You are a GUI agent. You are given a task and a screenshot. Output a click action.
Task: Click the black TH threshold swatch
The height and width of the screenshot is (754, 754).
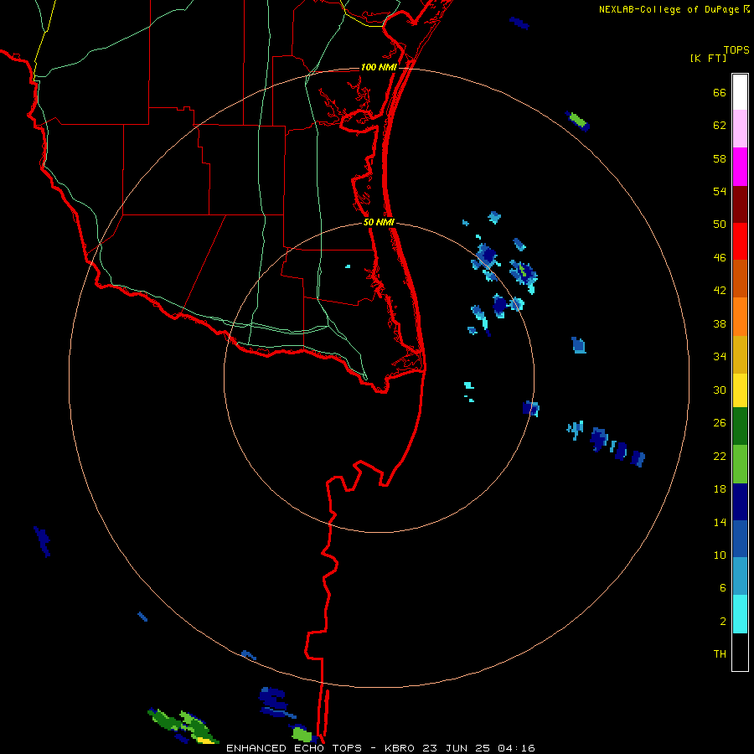(740, 652)
